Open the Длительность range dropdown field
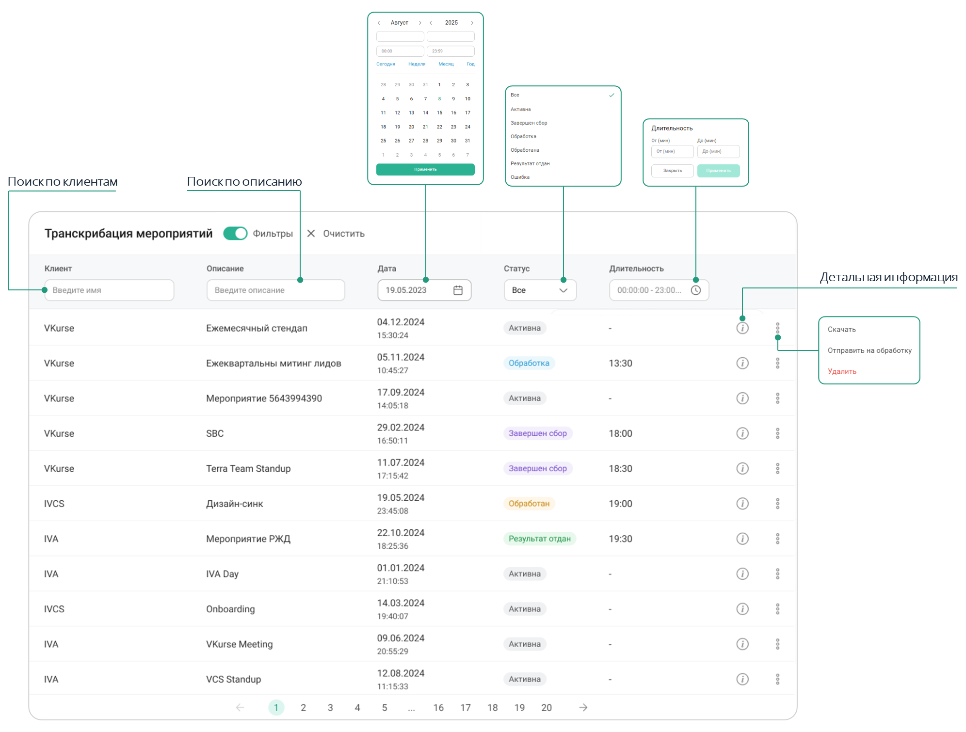 659,290
